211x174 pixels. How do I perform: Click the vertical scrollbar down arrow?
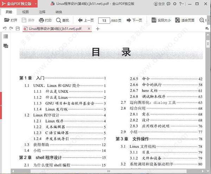point(208,171)
